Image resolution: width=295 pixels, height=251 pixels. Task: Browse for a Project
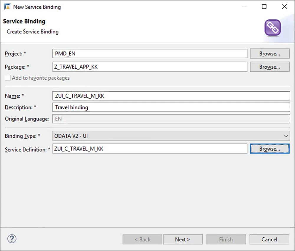[x=270, y=54]
